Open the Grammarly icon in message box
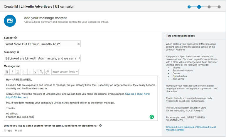Viewport: 226px width, 137px height. (x=152, y=117)
